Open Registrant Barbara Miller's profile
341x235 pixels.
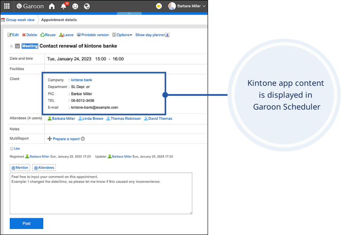tap(39, 156)
